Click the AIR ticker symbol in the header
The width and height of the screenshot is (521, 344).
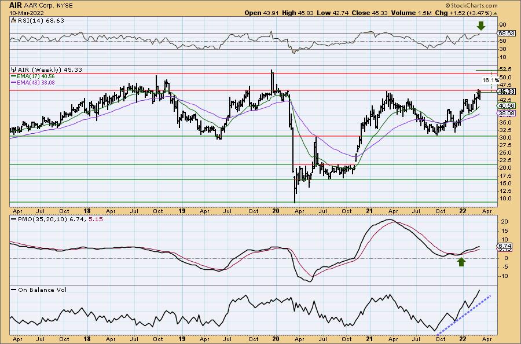(15, 5)
